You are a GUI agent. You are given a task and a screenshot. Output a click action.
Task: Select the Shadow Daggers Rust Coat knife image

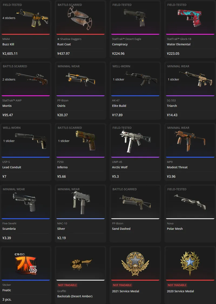80,18
